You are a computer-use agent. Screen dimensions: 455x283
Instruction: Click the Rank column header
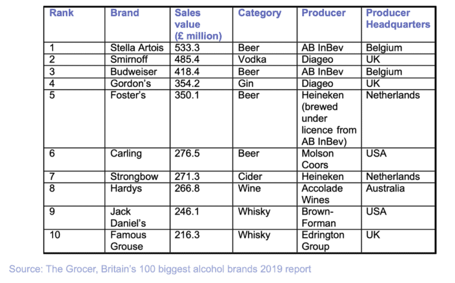pos(60,13)
